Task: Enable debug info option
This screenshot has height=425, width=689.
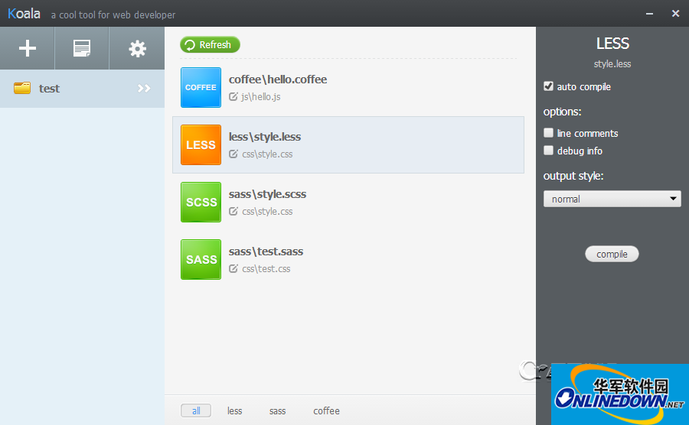Action: pos(548,151)
